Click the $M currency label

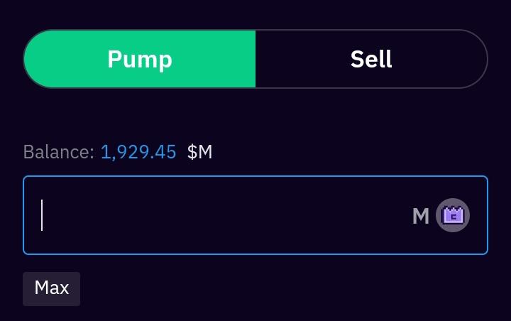(199, 152)
